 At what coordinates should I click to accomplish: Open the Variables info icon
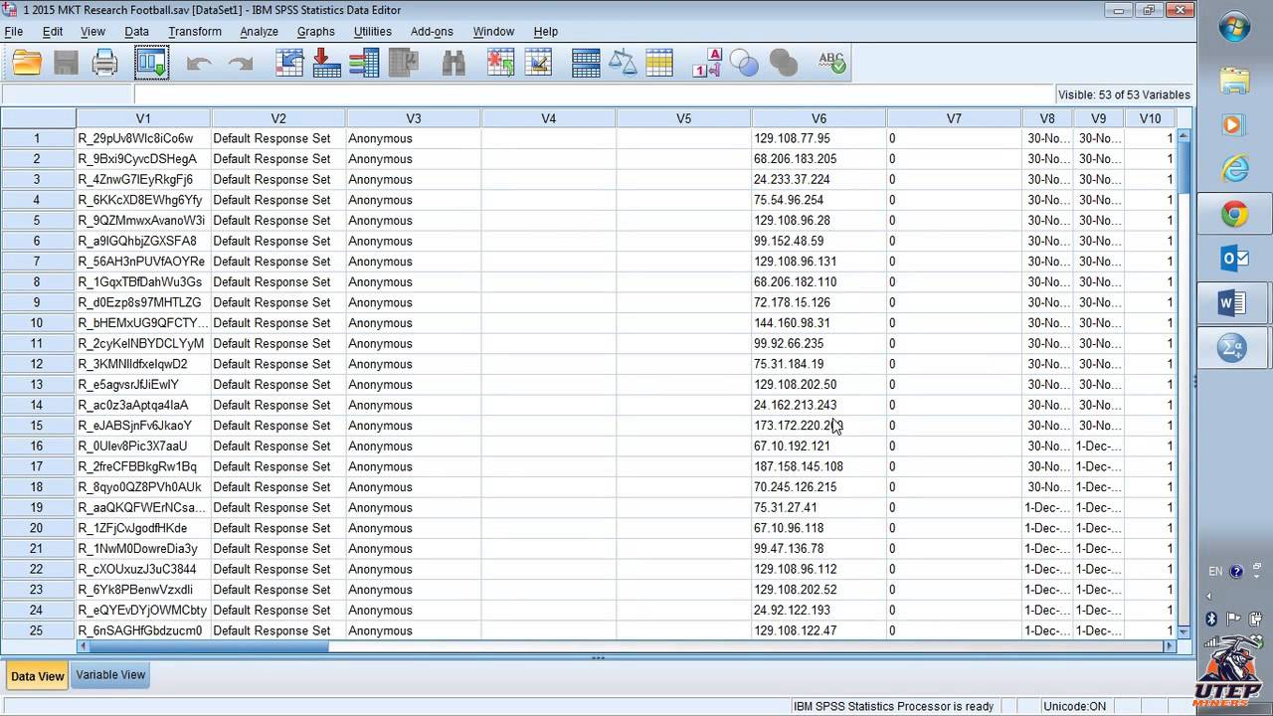click(x=364, y=63)
